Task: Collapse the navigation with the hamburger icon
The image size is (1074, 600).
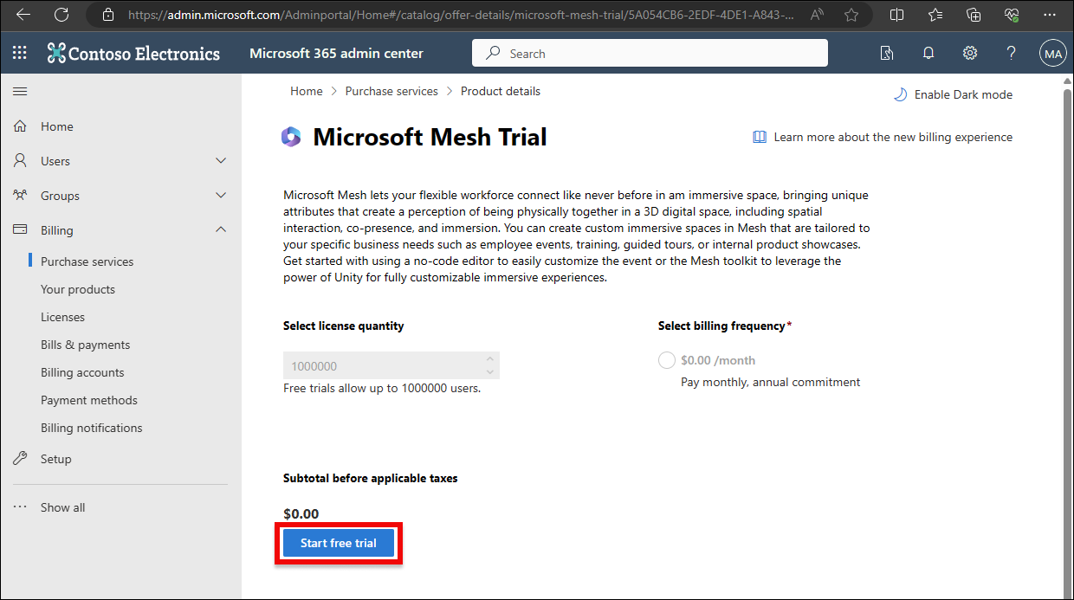Action: [20, 91]
